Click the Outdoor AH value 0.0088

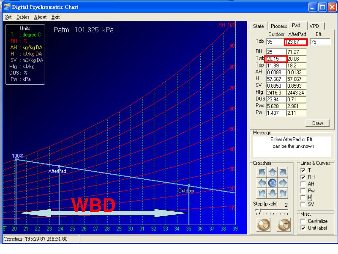pyautogui.click(x=276, y=72)
